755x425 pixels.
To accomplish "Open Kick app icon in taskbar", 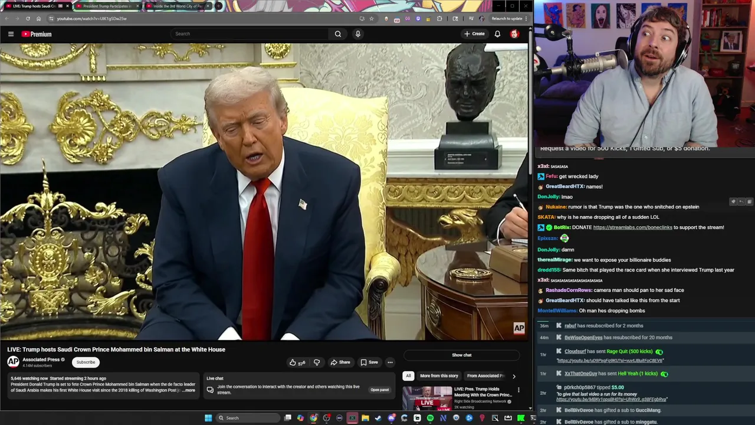I will pos(521,418).
